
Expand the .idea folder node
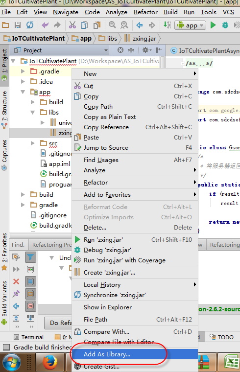[23, 81]
